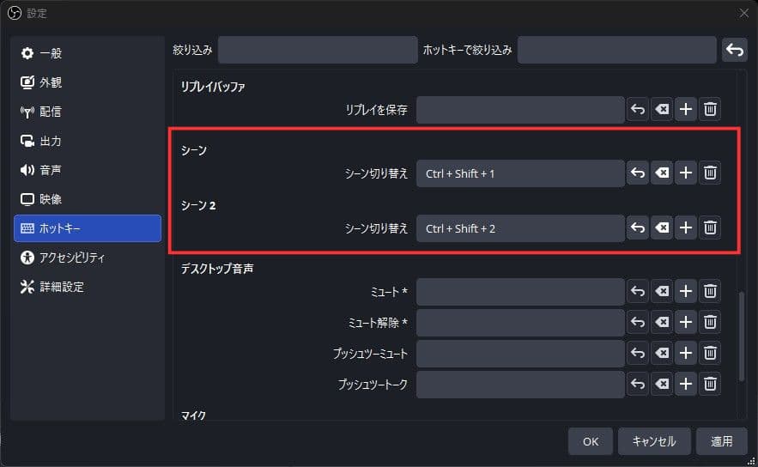Clear the Ctrl + Shift + 1 hotkey
This screenshot has width=758, height=467.
[x=662, y=173]
